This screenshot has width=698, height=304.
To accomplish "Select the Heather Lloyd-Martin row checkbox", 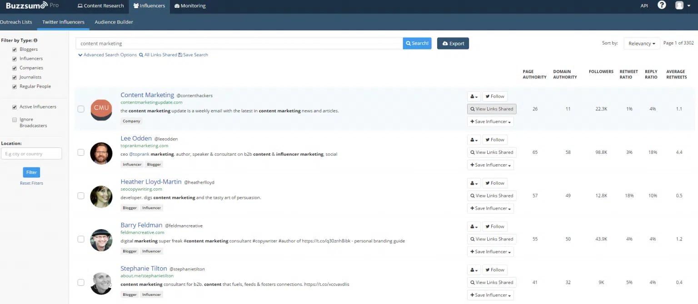I will point(81,196).
